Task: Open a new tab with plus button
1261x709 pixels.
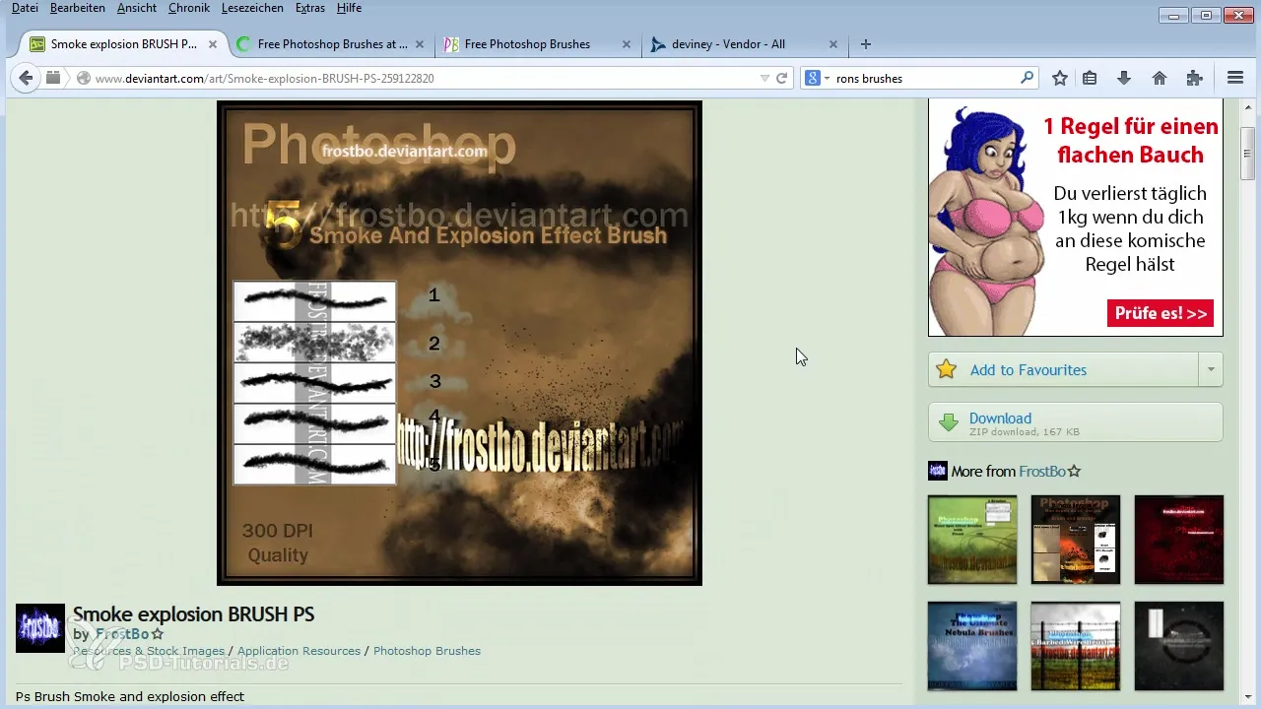Action: [x=866, y=44]
